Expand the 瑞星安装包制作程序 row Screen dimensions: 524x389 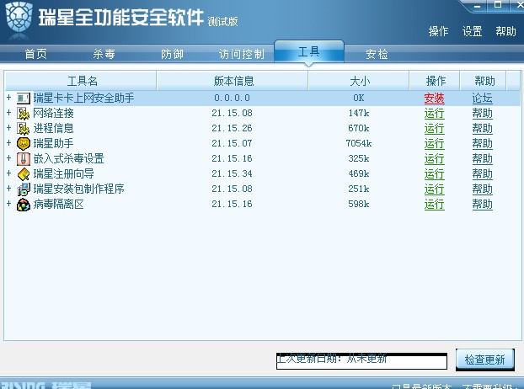(9, 189)
